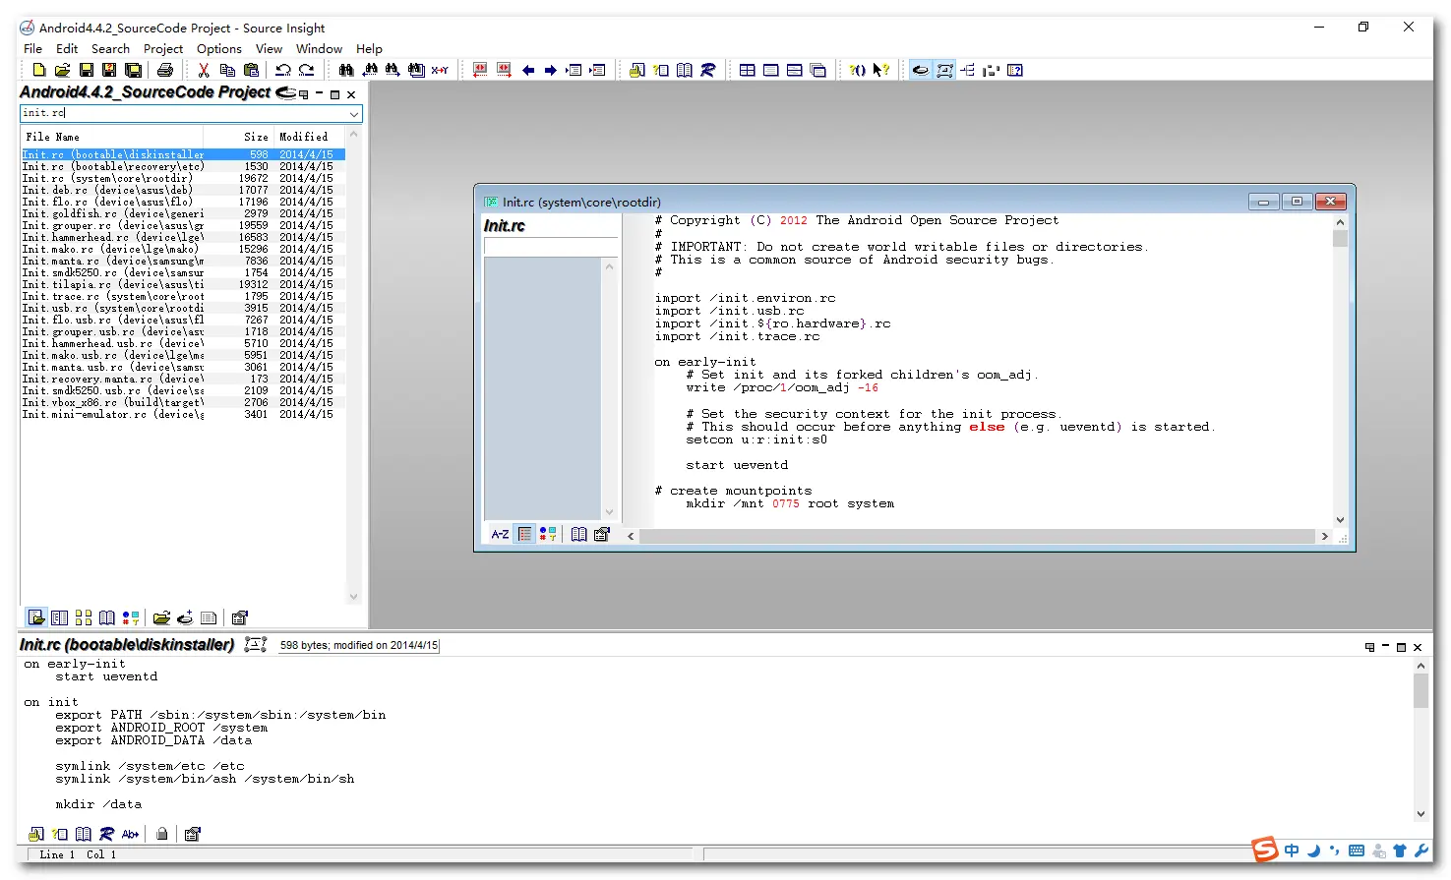Toggle the Project Window toolbar button
This screenshot has height=880, width=1451.
(921, 70)
